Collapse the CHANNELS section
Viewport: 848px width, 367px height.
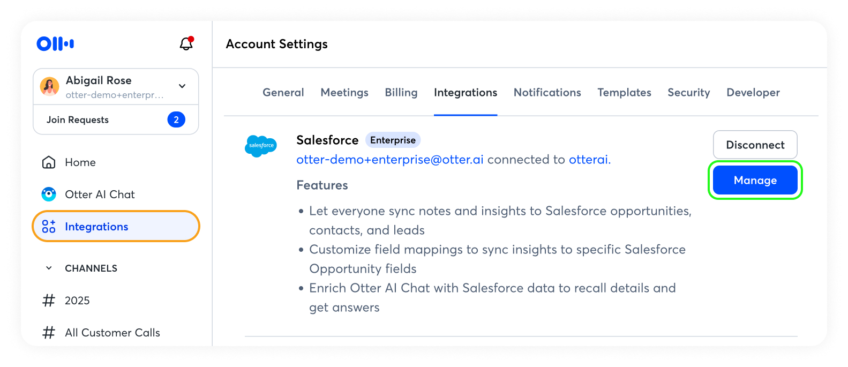click(x=49, y=268)
